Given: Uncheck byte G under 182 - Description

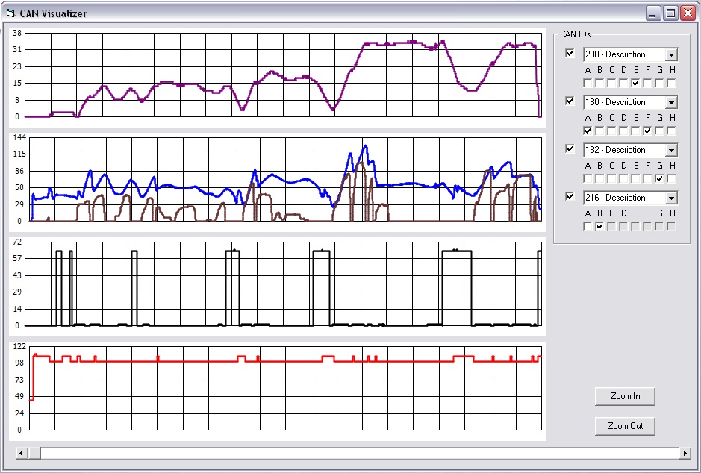Looking at the screenshot, I should (659, 178).
